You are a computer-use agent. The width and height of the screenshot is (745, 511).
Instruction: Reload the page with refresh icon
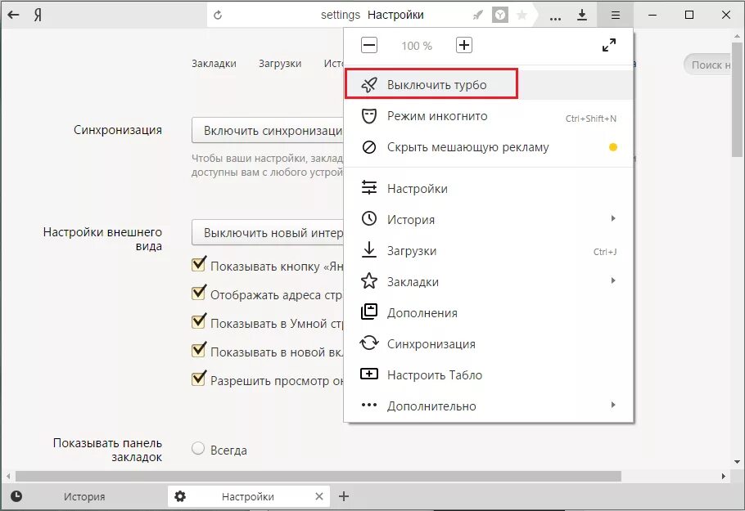[218, 16]
